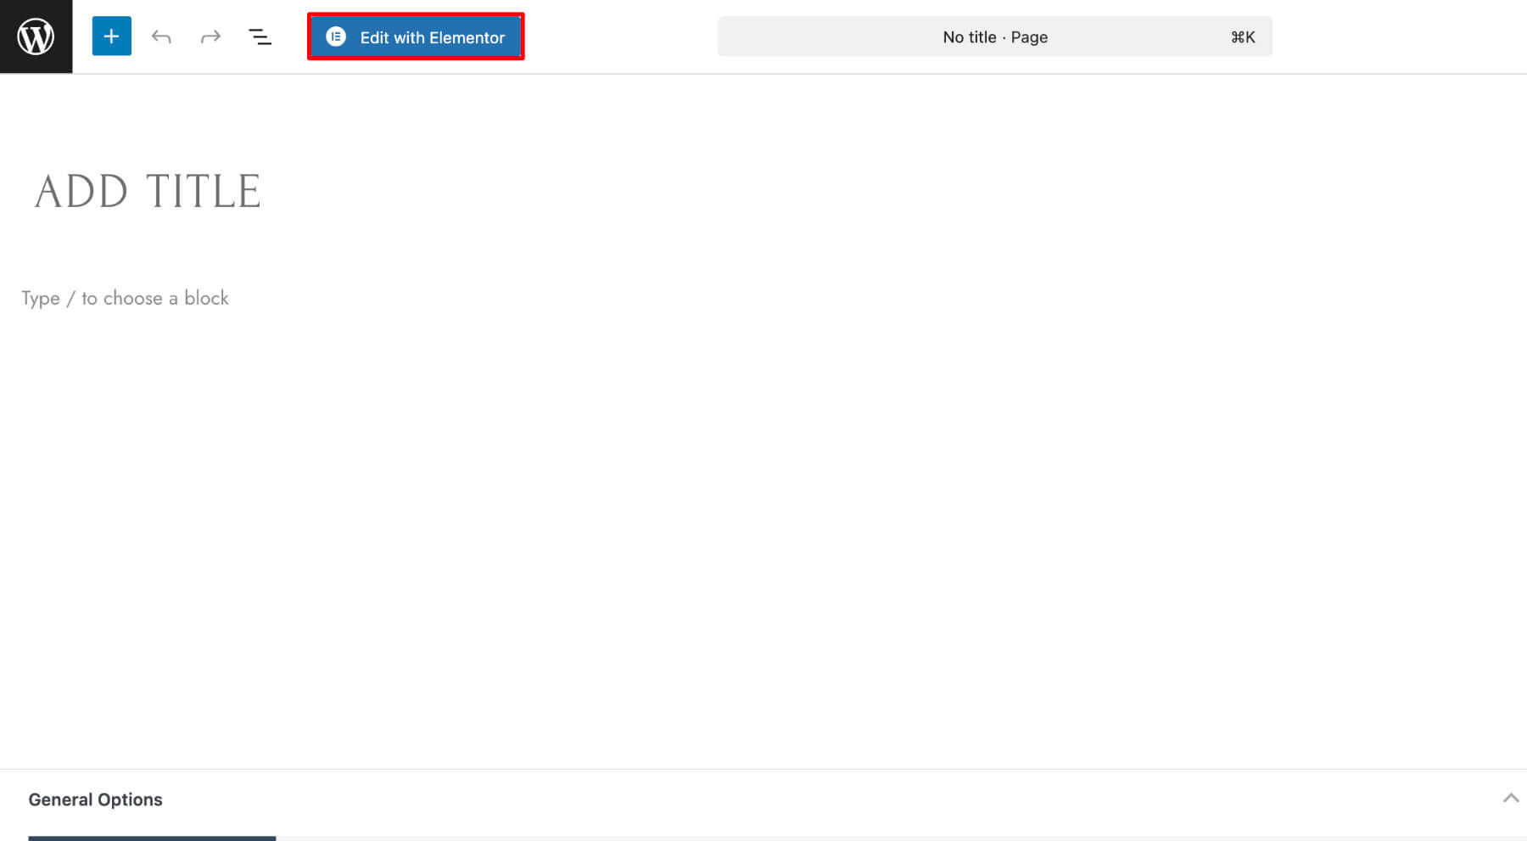
Task: Click the Undo arrow icon in the toolbar
Action: (160, 36)
